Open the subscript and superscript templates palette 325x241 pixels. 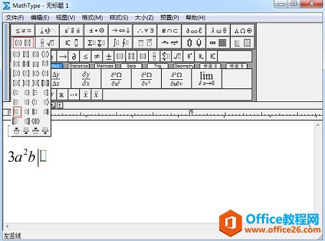[x=72, y=43]
